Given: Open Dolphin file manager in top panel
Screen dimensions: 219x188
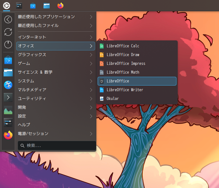Looking at the screenshot, I should click(47, 6).
